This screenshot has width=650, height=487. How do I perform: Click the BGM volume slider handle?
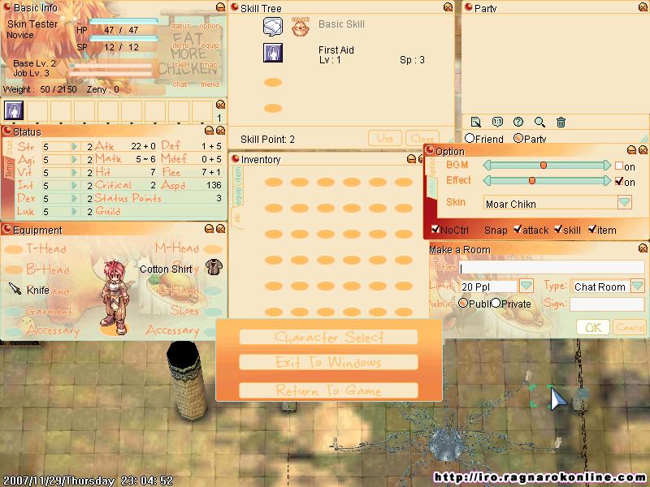543,166
